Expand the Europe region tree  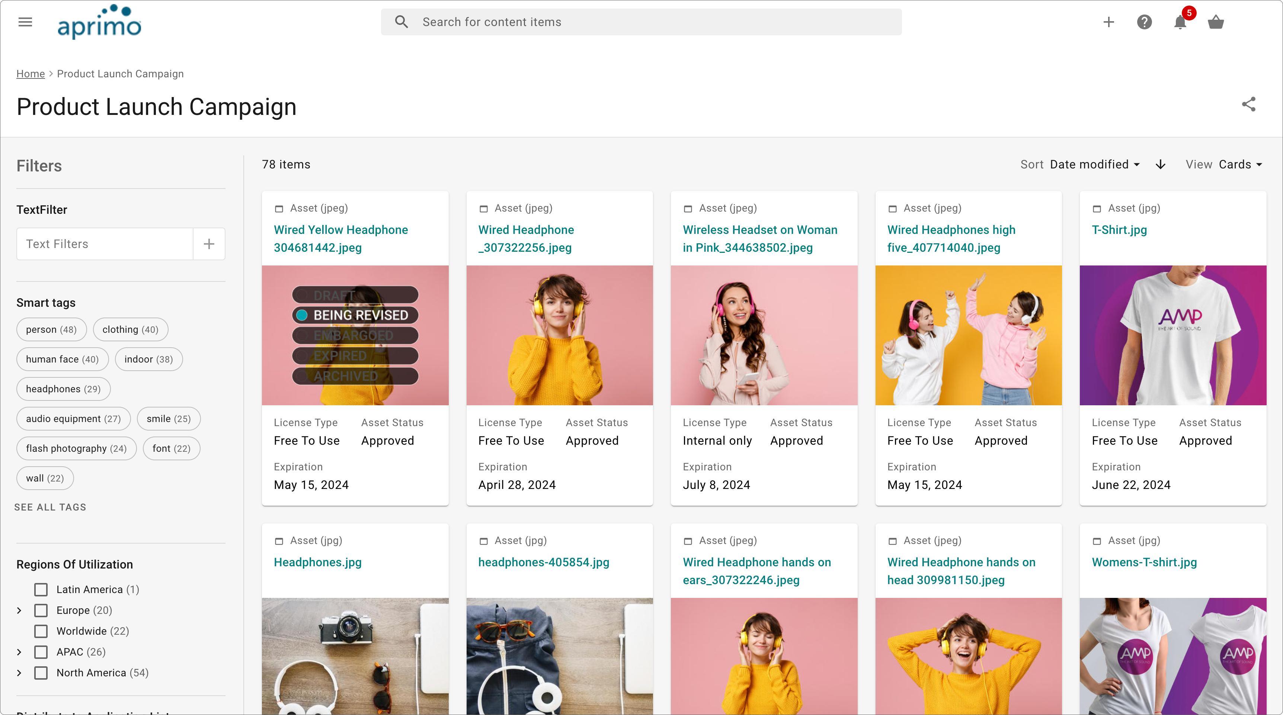[x=19, y=611]
